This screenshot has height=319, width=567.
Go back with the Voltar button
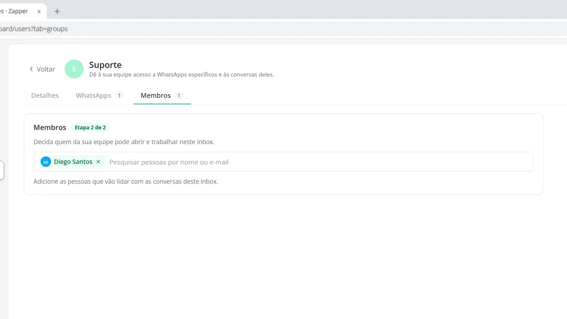[42, 69]
